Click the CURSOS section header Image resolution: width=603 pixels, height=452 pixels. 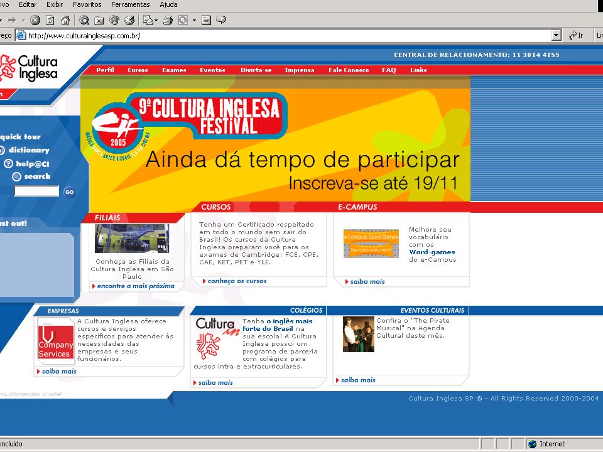(215, 207)
